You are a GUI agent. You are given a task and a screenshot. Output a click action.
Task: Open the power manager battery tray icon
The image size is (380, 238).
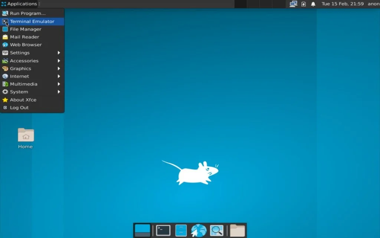[304, 4]
